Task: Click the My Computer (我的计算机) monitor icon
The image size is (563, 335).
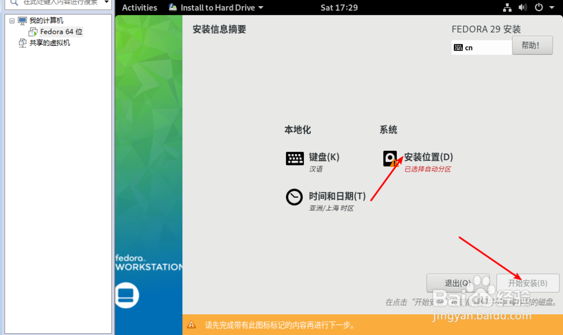Action: (x=23, y=21)
